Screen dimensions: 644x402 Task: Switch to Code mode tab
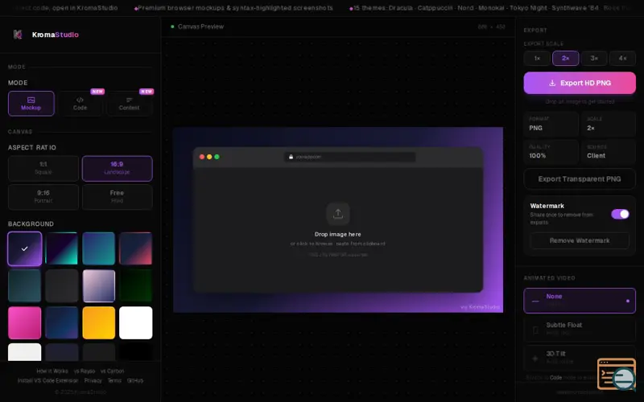point(80,104)
